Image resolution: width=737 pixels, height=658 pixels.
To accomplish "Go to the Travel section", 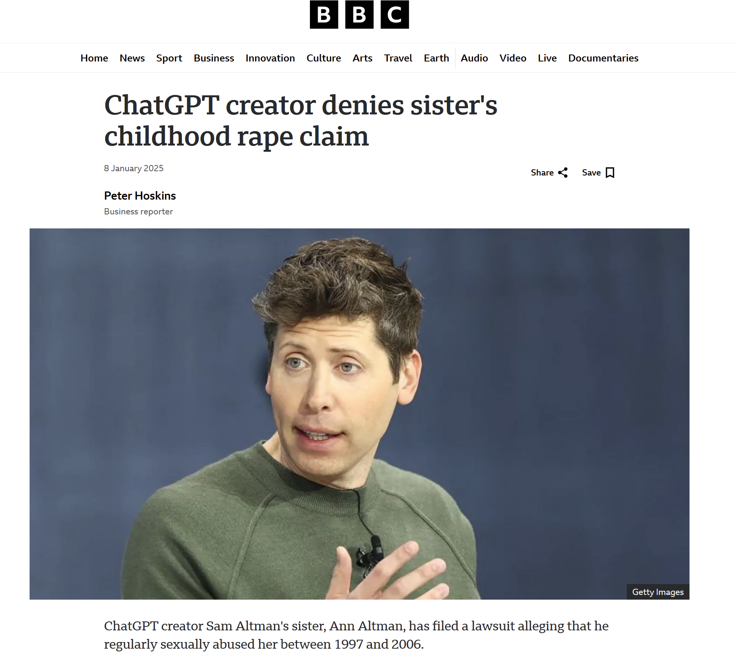I will click(x=398, y=58).
